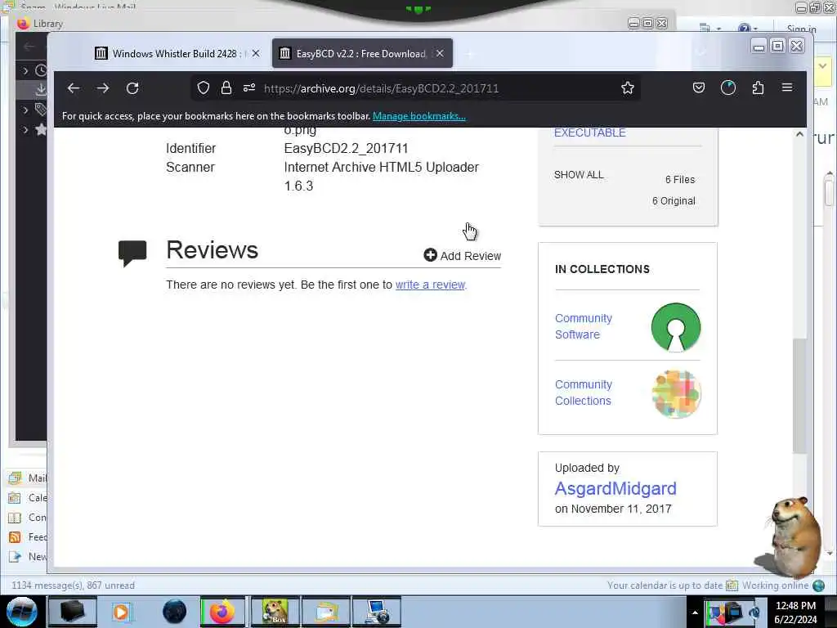The height and width of the screenshot is (628, 837).
Task: Reload the archive.org page
Action: click(132, 88)
